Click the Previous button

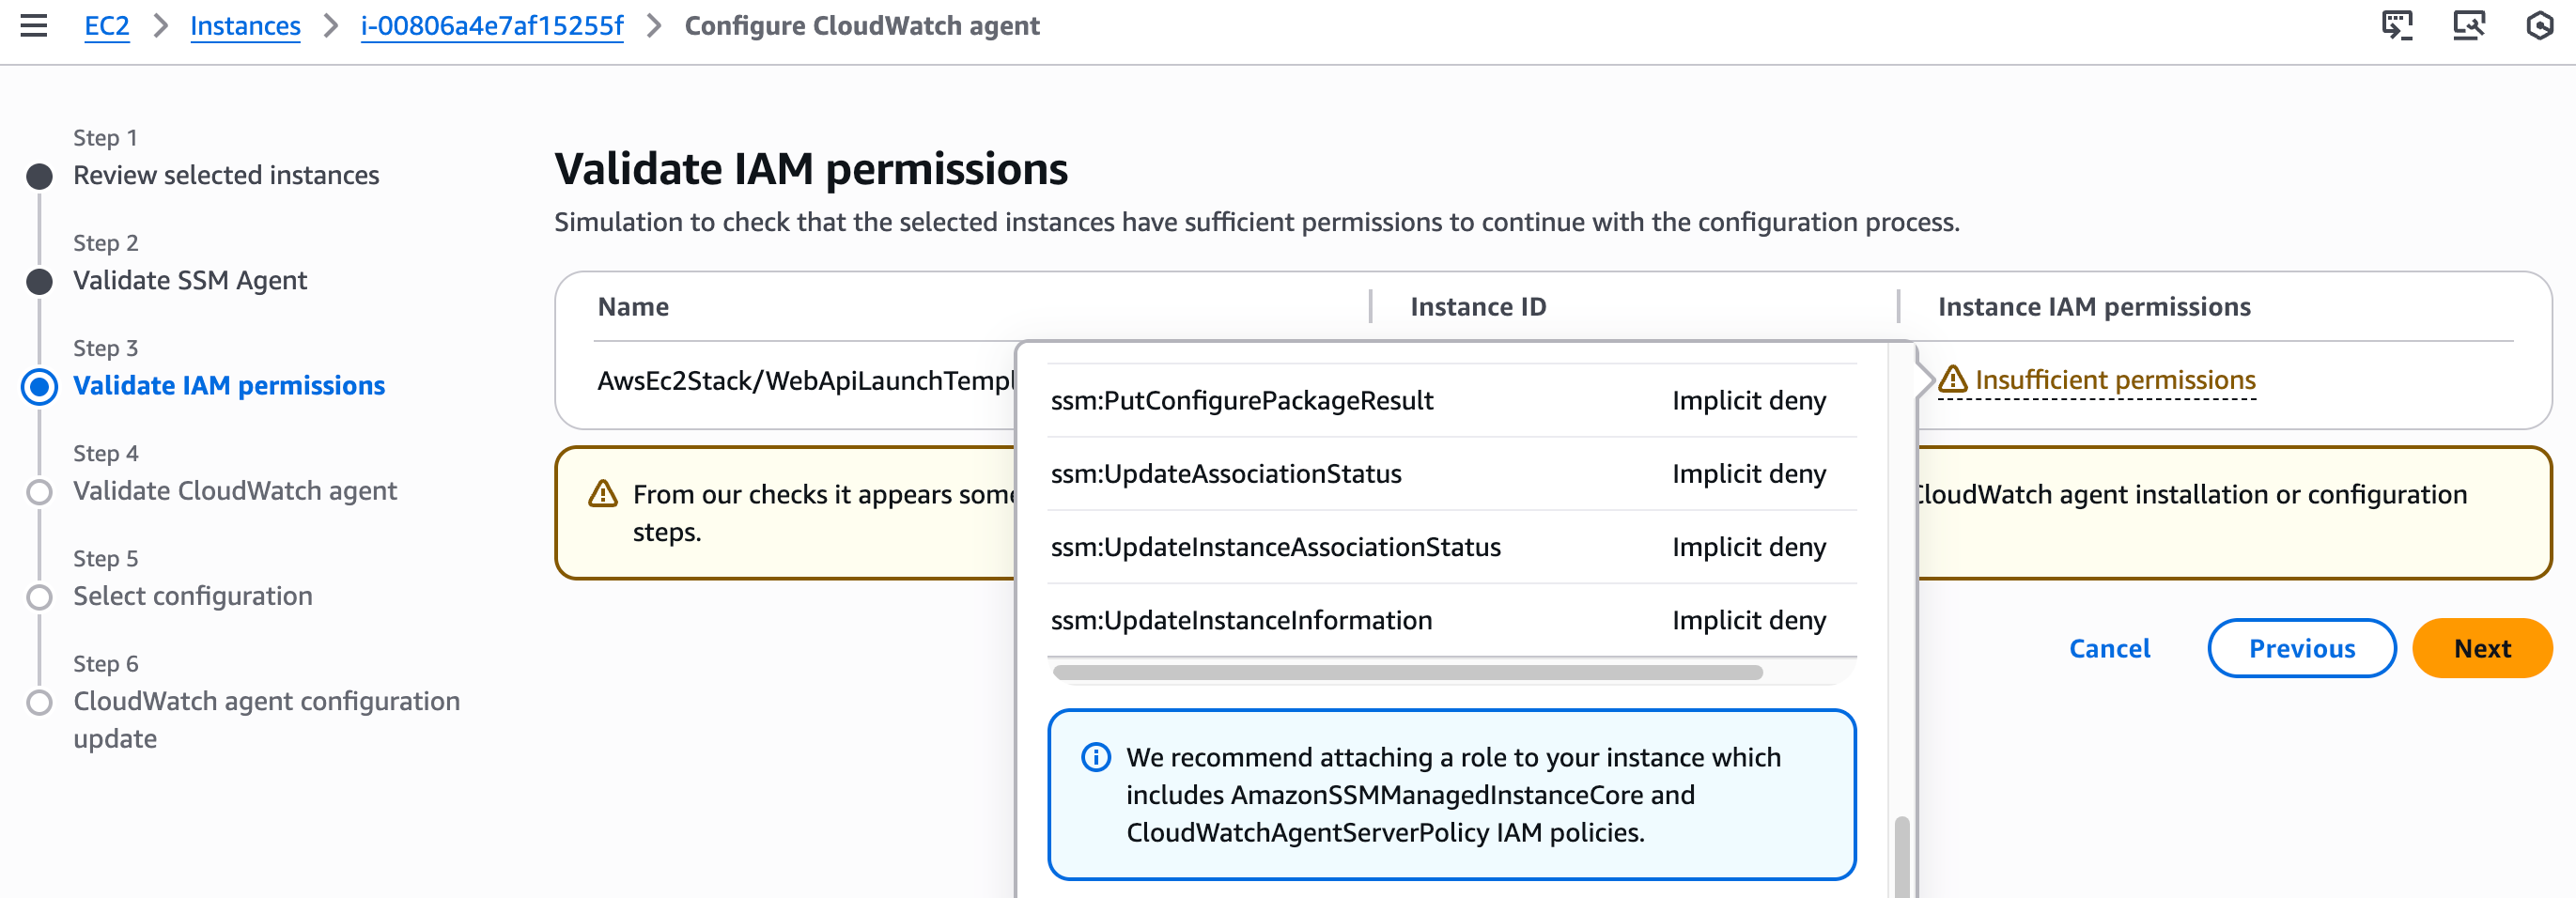2302,648
